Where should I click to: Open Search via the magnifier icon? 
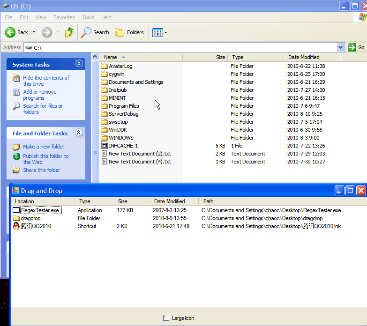[x=86, y=32]
